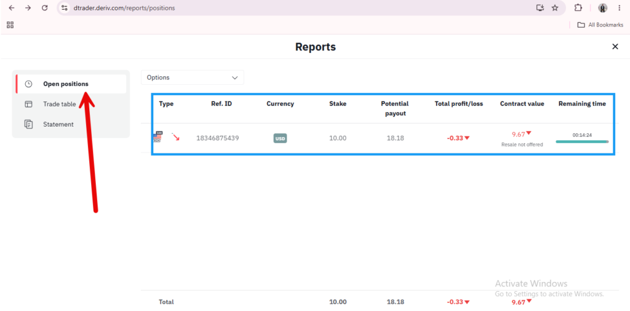Screen dimensions: 630x311
Task: Open the Chrome three-dot menu
Action: 619,7
